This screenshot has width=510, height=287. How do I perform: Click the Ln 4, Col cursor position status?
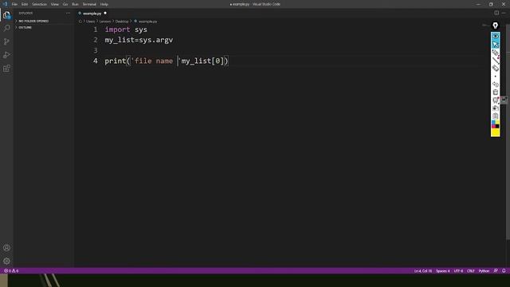click(x=423, y=271)
